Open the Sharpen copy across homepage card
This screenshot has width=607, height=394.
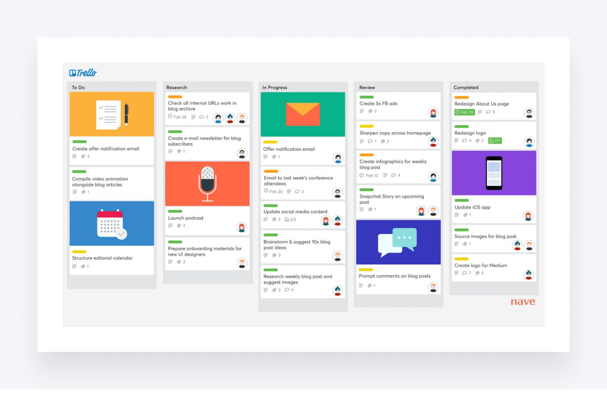(395, 133)
